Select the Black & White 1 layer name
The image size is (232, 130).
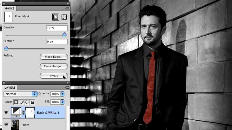[x=48, y=113]
